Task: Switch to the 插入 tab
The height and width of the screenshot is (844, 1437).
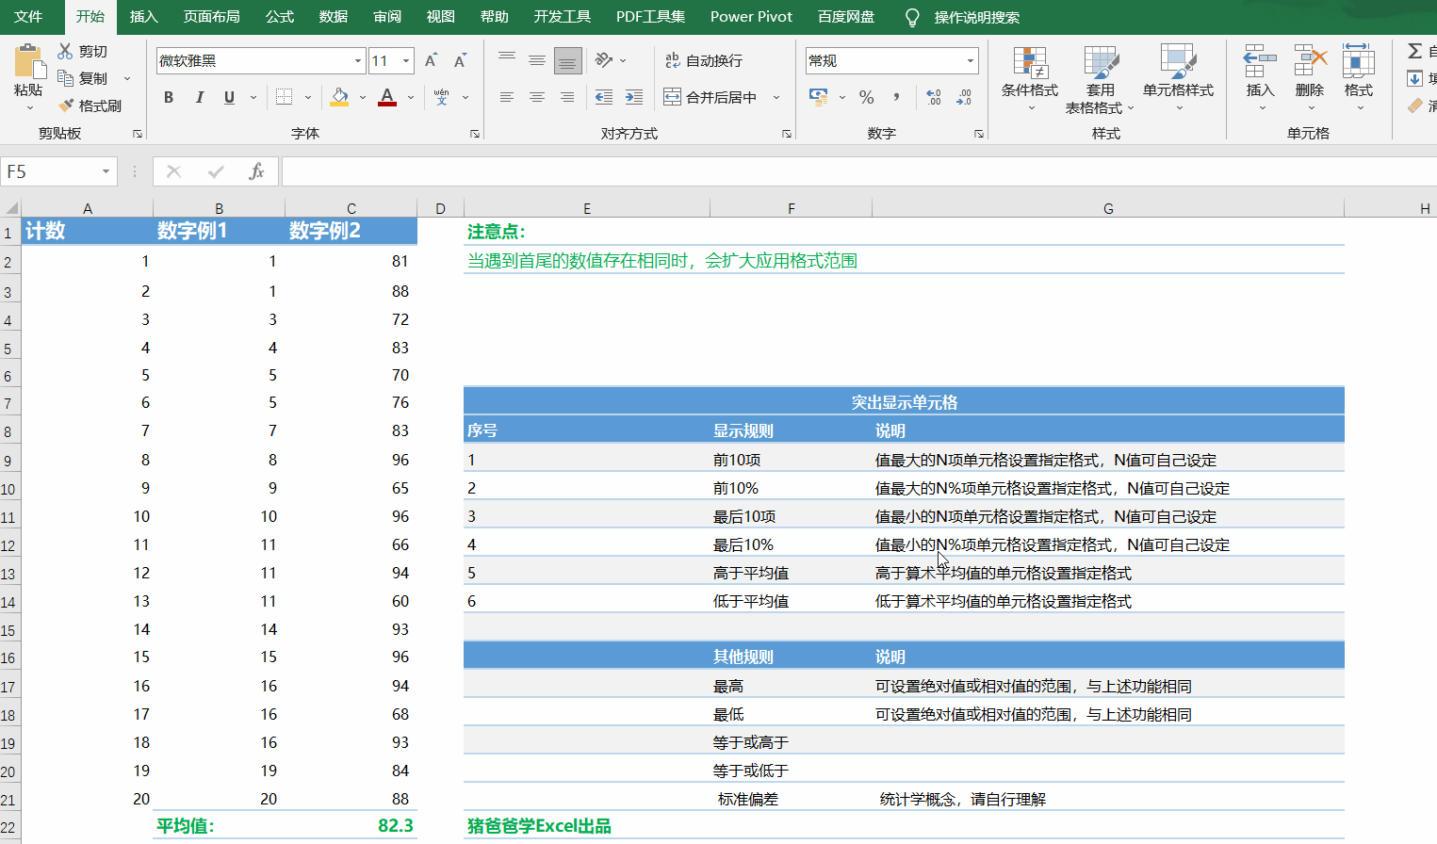Action: 143,17
